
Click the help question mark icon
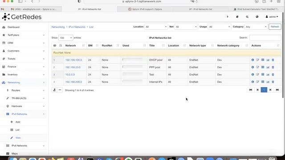(228, 17)
